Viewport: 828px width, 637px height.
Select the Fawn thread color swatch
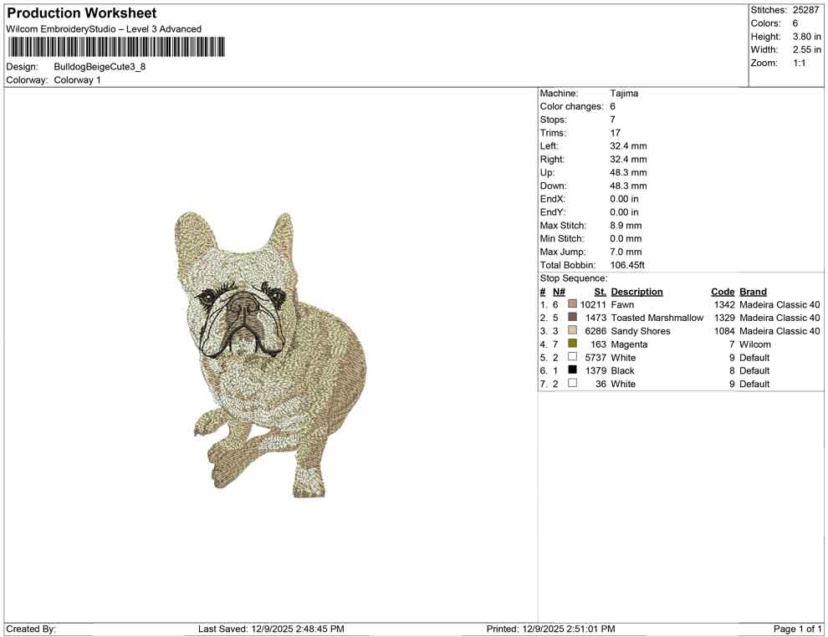click(x=572, y=304)
